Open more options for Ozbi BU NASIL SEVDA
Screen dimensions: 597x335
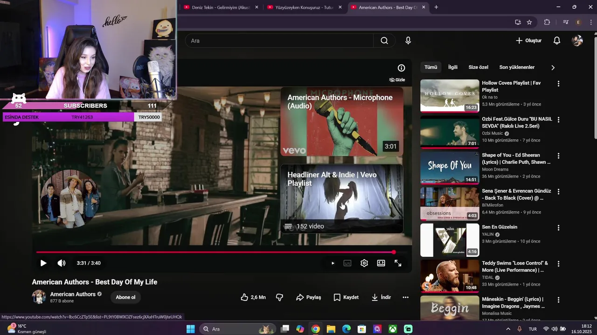pyautogui.click(x=558, y=120)
